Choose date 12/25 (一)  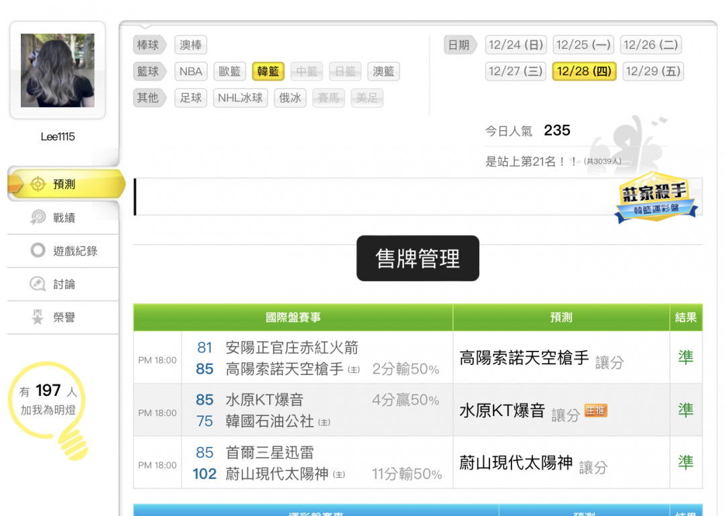[x=583, y=45]
